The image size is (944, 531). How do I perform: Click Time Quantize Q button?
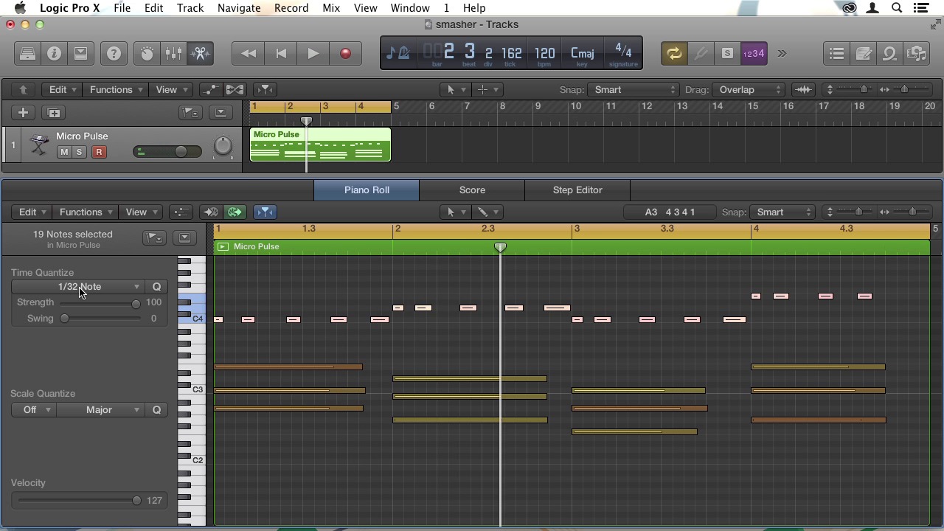156,287
